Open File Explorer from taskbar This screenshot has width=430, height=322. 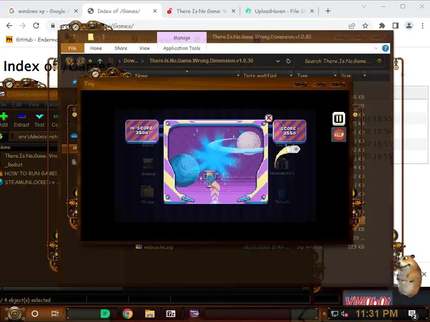point(150,314)
